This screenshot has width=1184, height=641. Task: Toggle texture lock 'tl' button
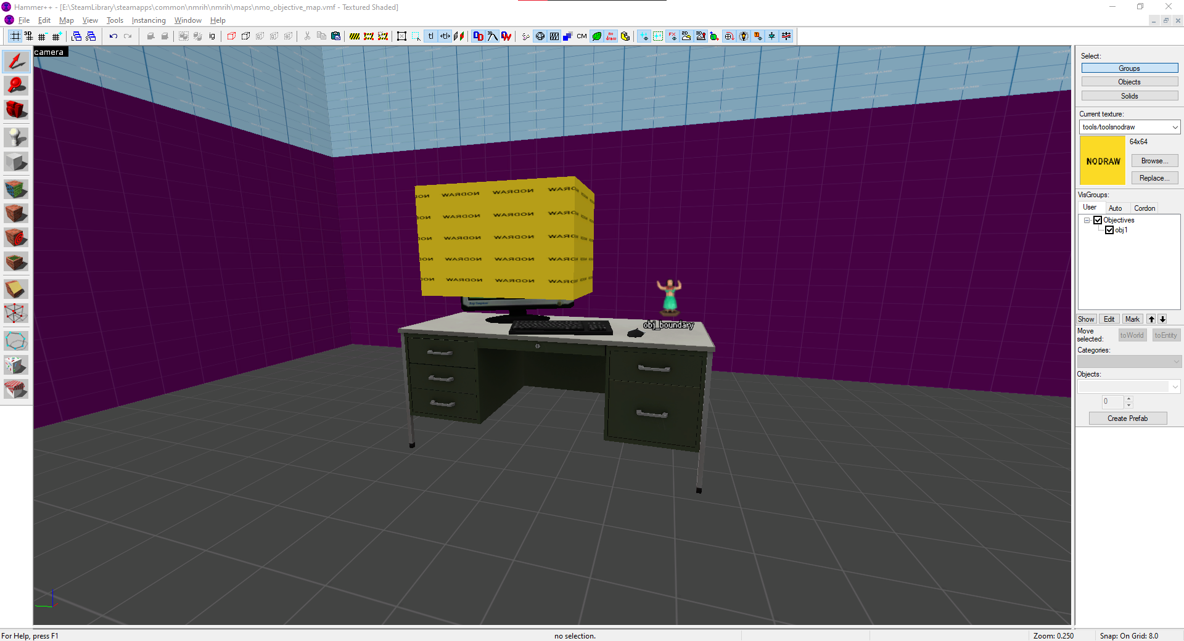coord(430,36)
